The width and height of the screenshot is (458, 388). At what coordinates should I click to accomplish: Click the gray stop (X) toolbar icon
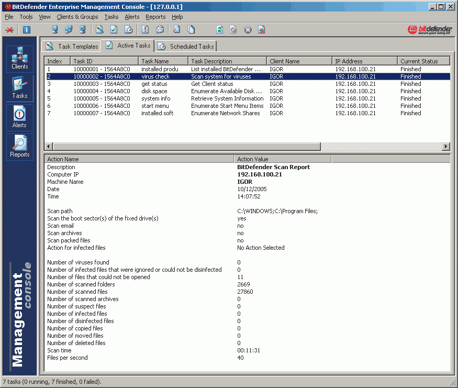click(248, 30)
